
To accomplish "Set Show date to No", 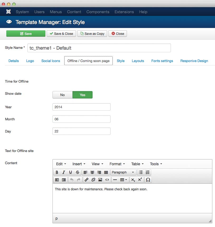I will [x=63, y=95].
